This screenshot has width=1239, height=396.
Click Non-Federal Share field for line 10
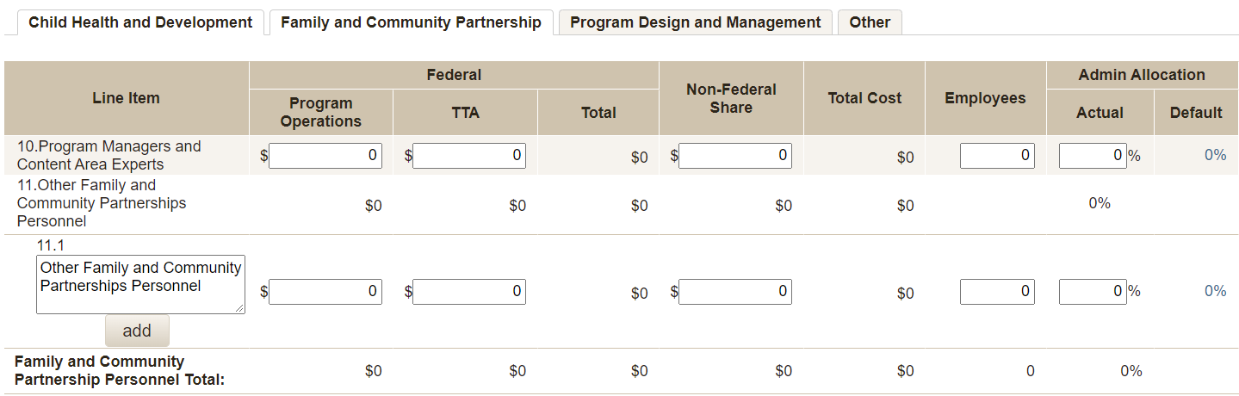(735, 156)
